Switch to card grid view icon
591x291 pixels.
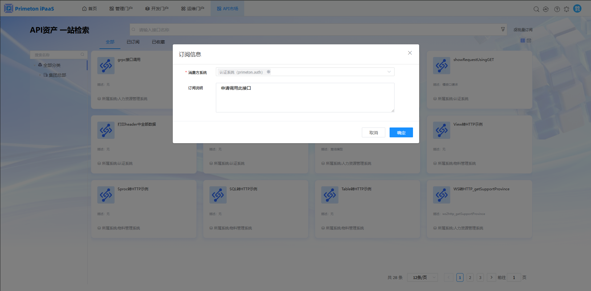[x=523, y=41]
